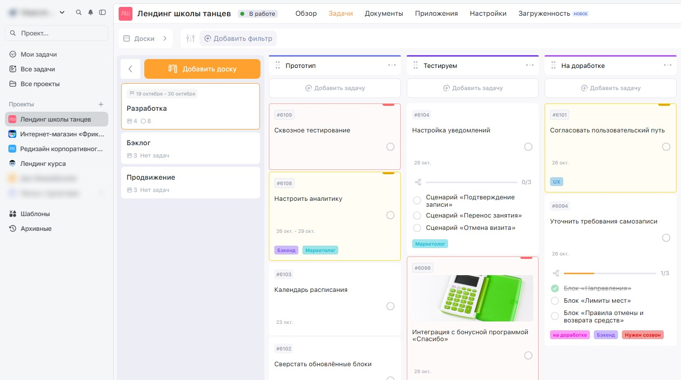The width and height of the screenshot is (681, 380).
Task: Click 0/3 subtask progress bar
Action: 472,182
